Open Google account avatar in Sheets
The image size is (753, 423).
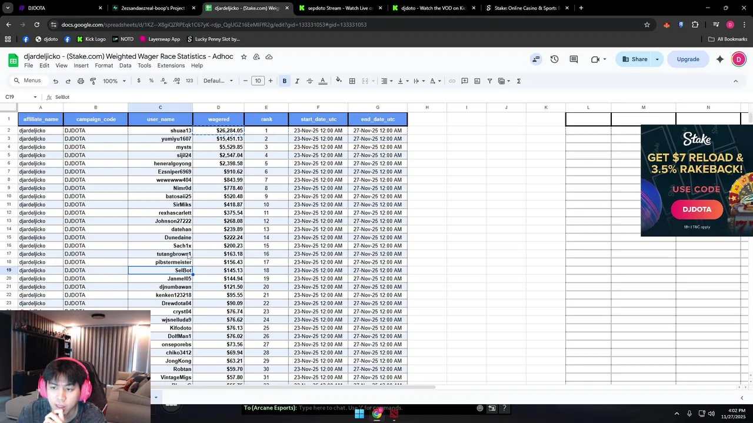coord(739,59)
